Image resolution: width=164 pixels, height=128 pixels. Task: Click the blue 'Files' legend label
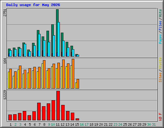point(160,26)
